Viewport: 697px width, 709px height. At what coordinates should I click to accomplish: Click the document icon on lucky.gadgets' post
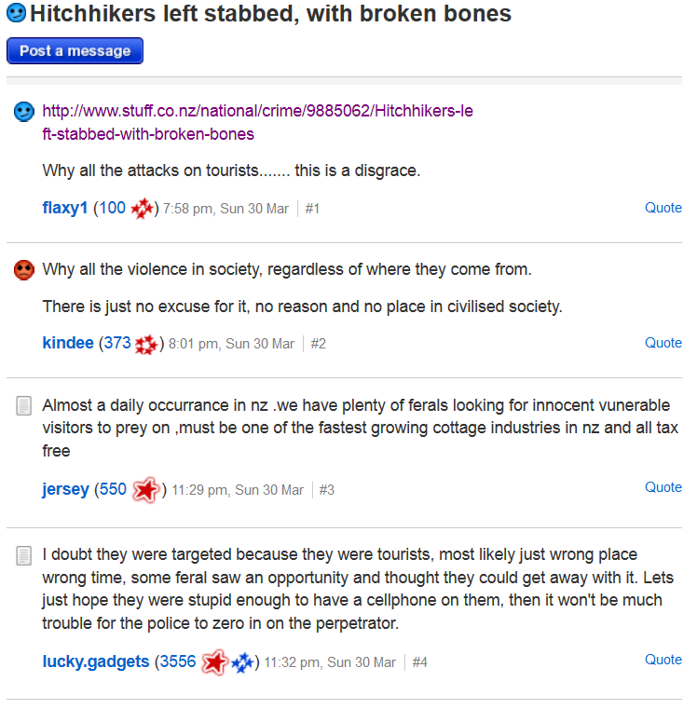(24, 555)
